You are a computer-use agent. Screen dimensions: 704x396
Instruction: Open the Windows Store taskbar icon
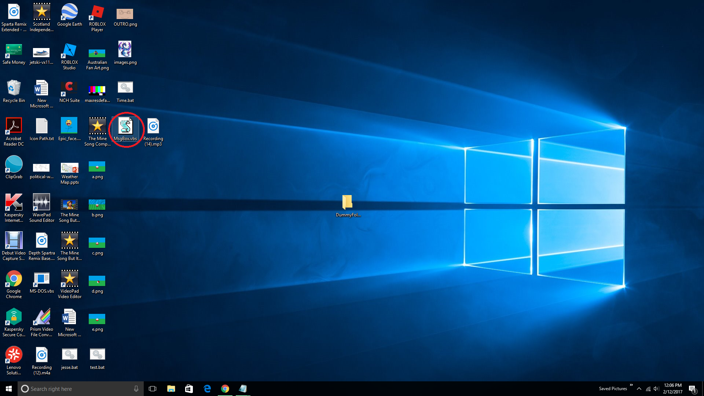189,389
